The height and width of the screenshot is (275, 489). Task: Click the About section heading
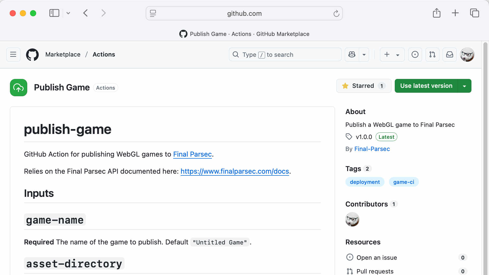355,112
